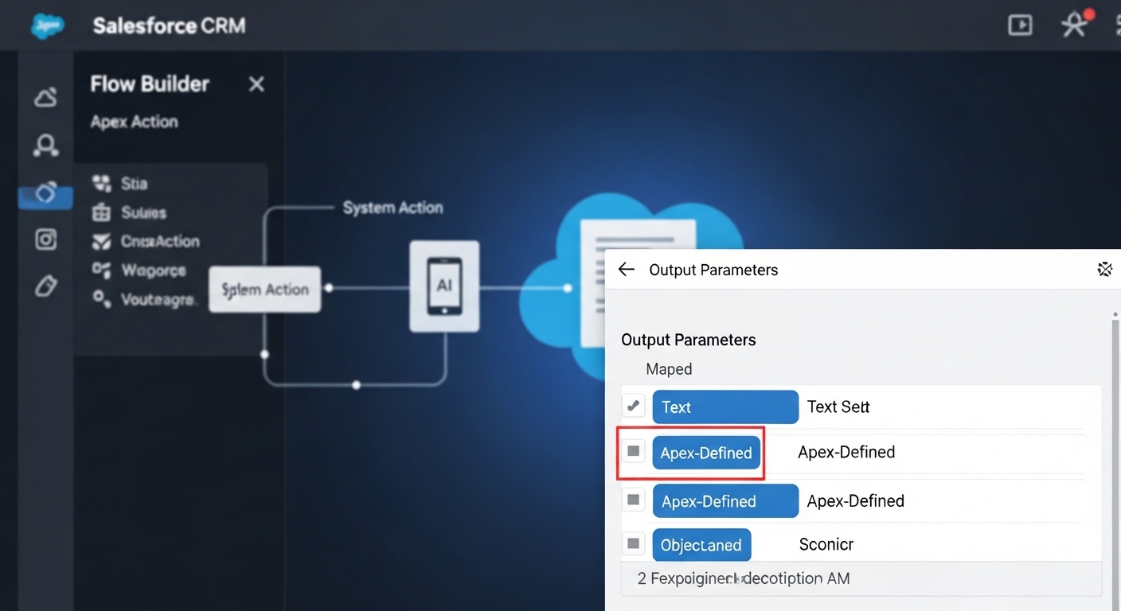Enable the checkbox beside Text Sett
Viewport: 1121px width, 611px height.
coord(633,405)
